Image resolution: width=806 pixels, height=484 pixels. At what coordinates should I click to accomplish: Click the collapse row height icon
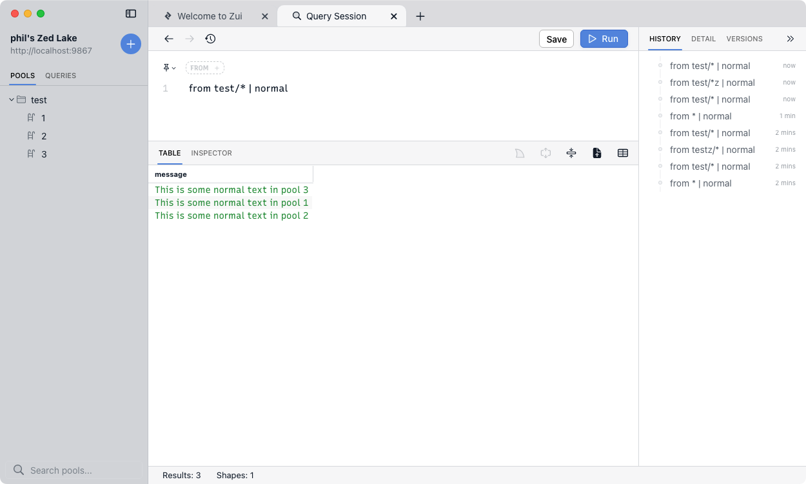(571, 153)
